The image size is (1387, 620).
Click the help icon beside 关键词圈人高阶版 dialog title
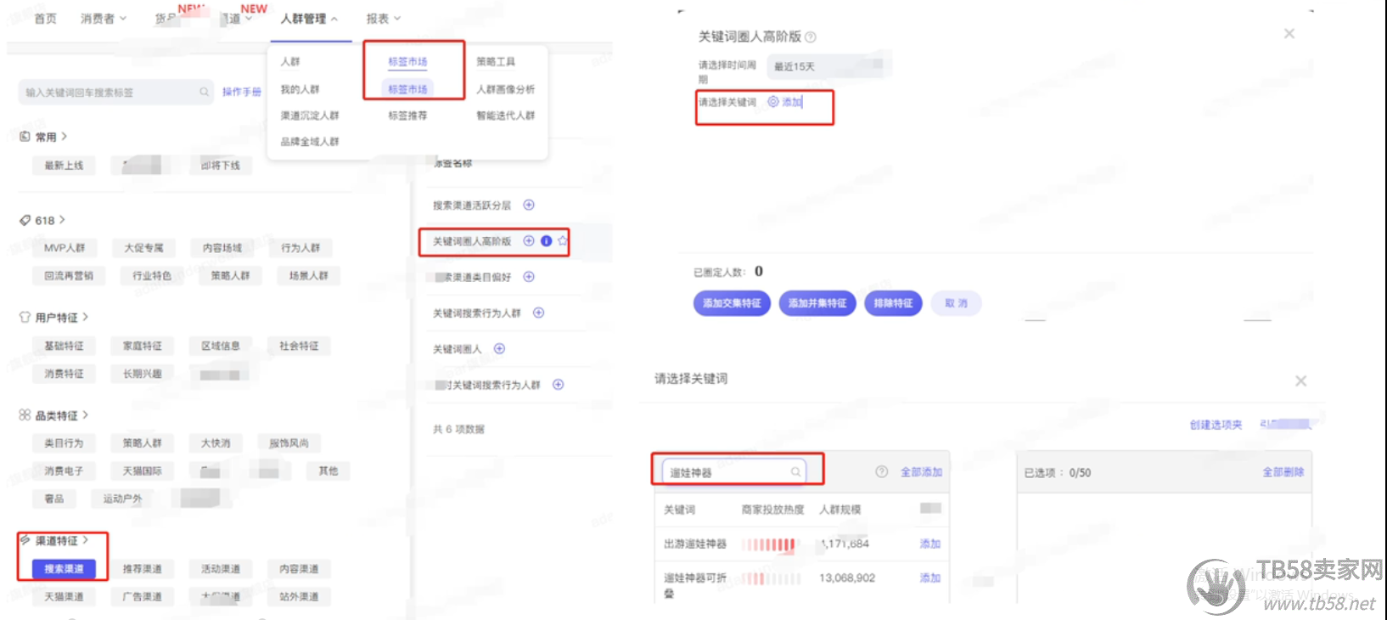pyautogui.click(x=811, y=37)
